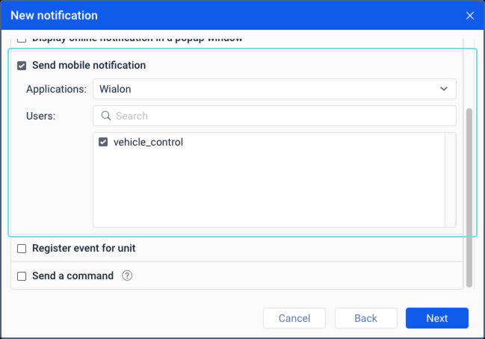This screenshot has height=339, width=485.
Task: Click the help icon beside Send a command
Action: tap(127, 276)
